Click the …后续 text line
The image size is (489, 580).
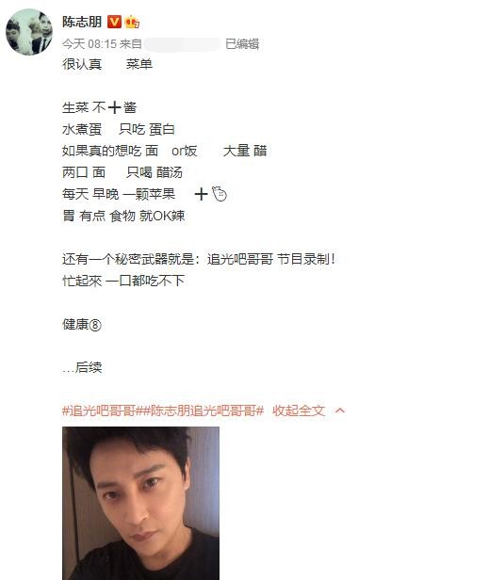(82, 367)
